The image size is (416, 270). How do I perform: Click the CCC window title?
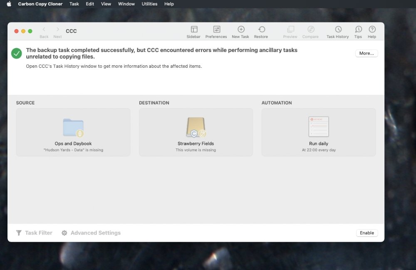tap(71, 31)
